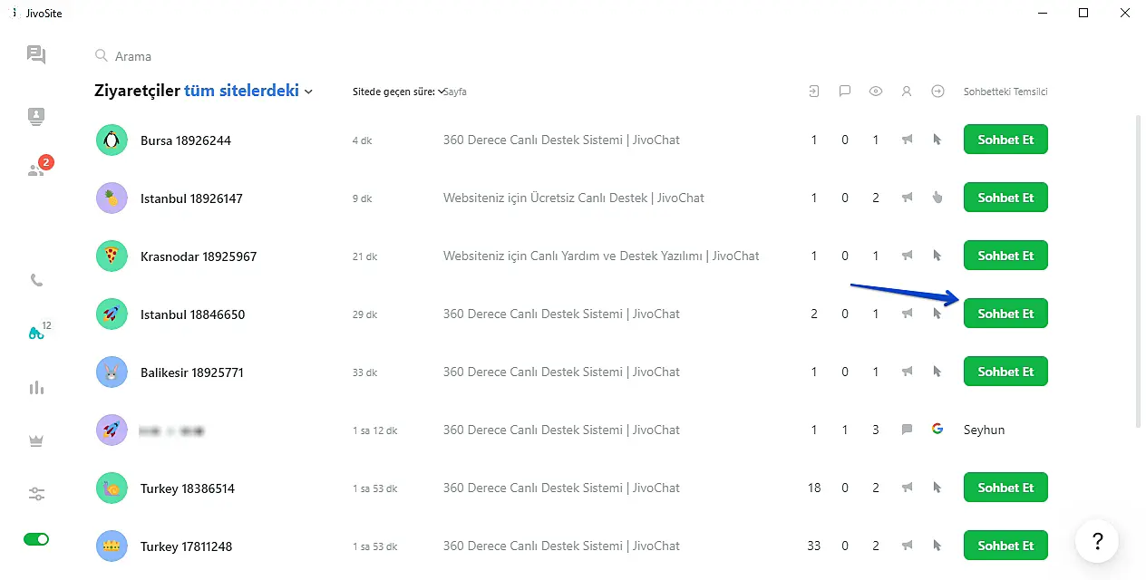Toggle the green online status switch
Screen dimensions: 1146x580
click(36, 539)
